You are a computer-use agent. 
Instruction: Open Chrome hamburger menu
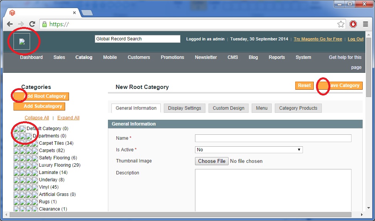tap(365, 24)
